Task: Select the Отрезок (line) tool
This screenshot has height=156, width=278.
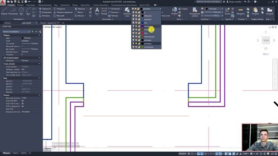Action: pyautogui.click(x=4, y=11)
